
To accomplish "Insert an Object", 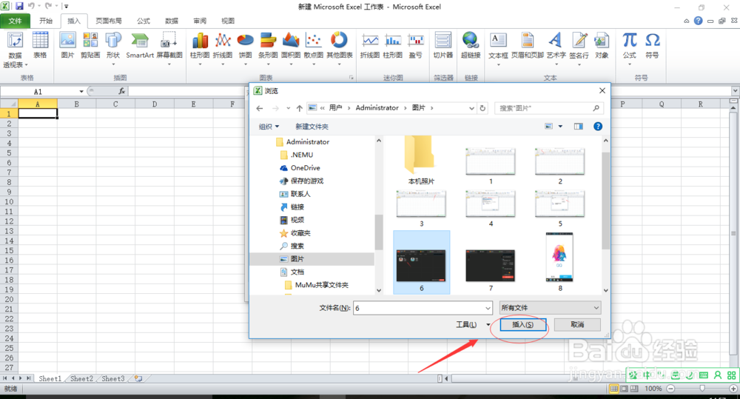I will (602, 45).
